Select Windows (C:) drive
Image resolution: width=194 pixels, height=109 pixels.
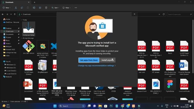11,64
